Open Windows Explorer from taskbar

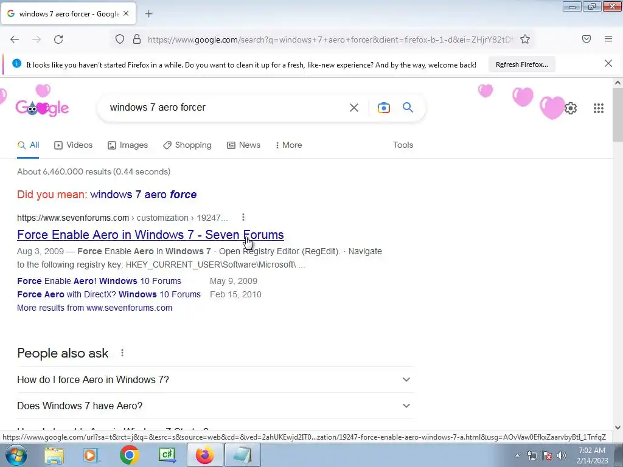pyautogui.click(x=54, y=455)
